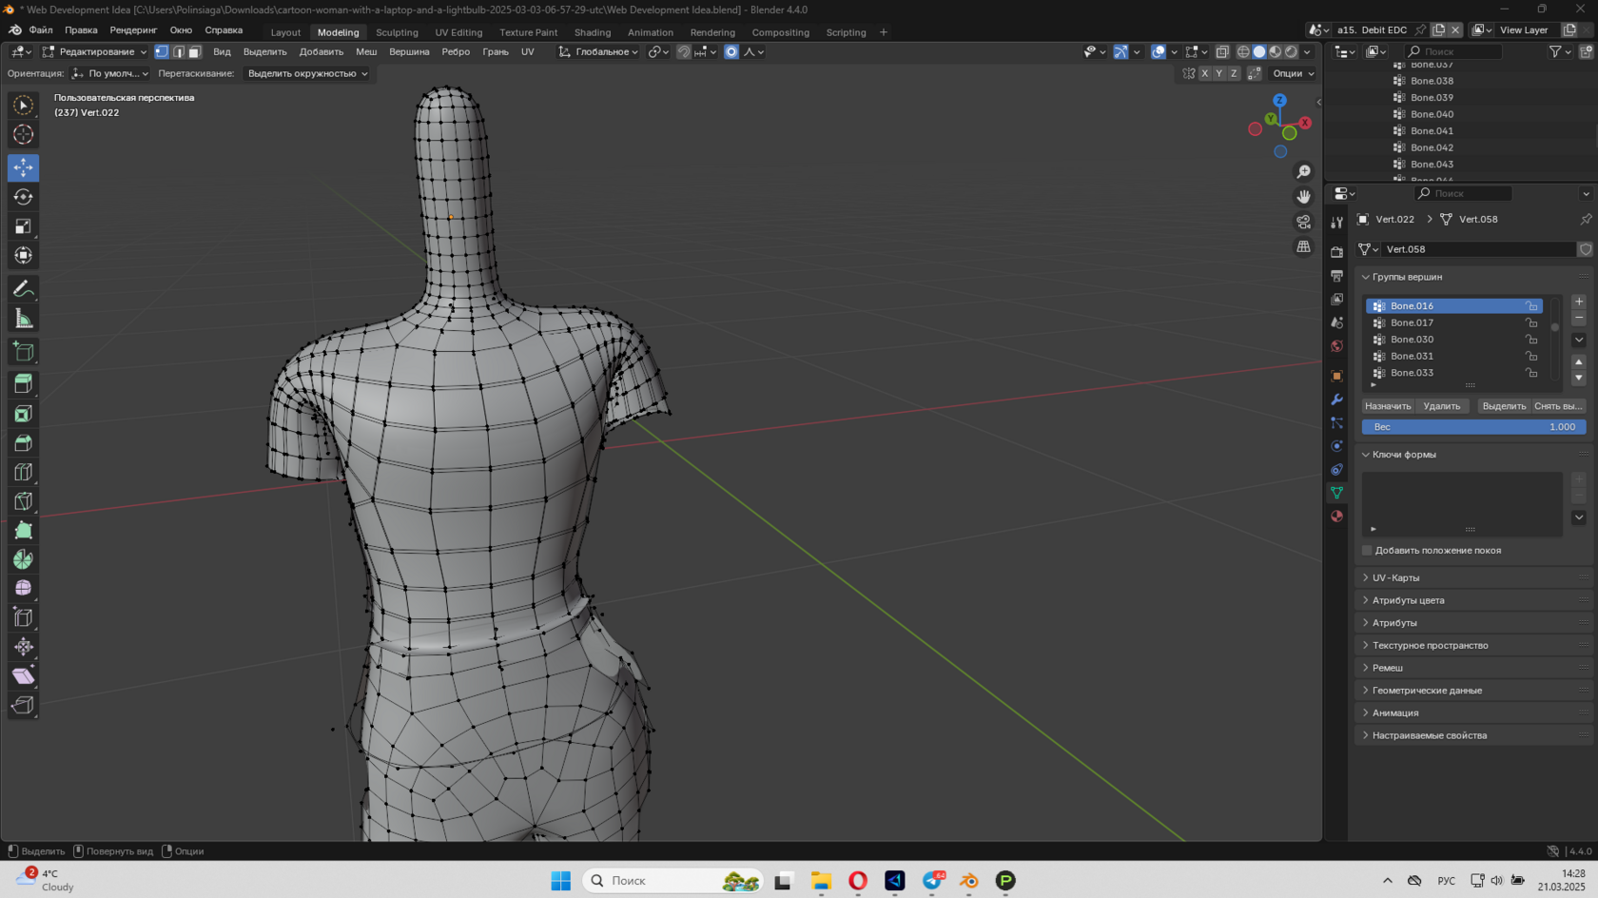Image resolution: width=1598 pixels, height=898 pixels.
Task: Select the Knife tool
Action: (23, 501)
